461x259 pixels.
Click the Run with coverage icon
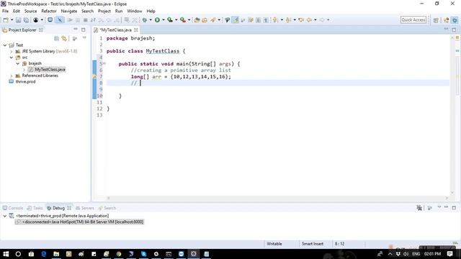pyautogui.click(x=170, y=20)
